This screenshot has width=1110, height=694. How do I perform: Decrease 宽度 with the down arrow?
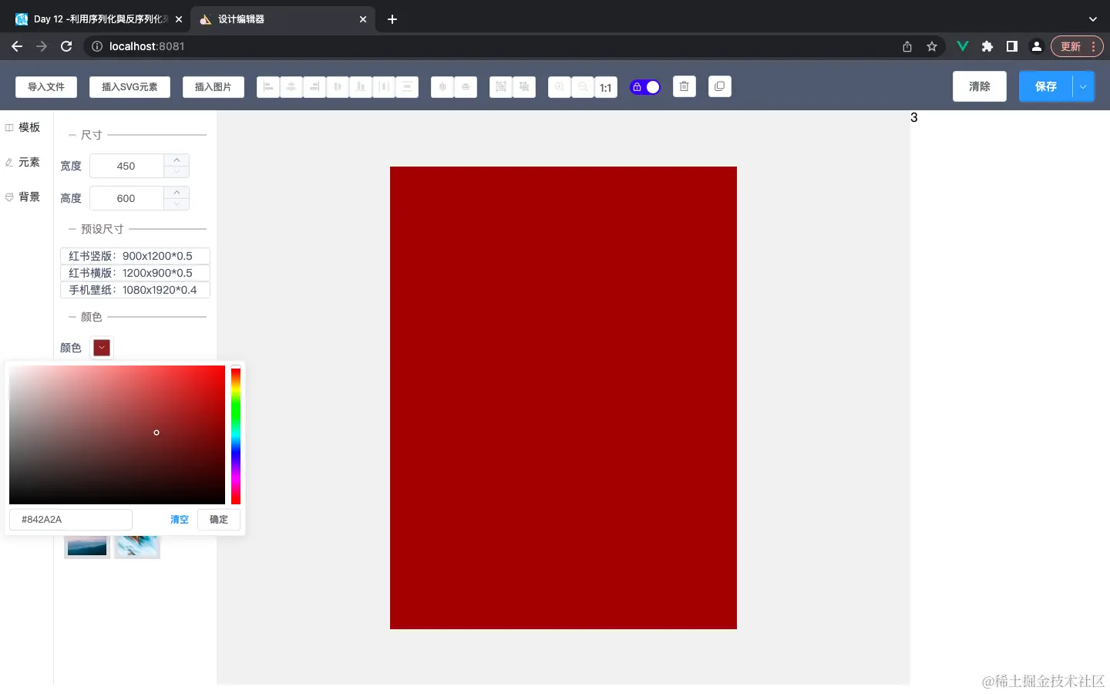177,171
